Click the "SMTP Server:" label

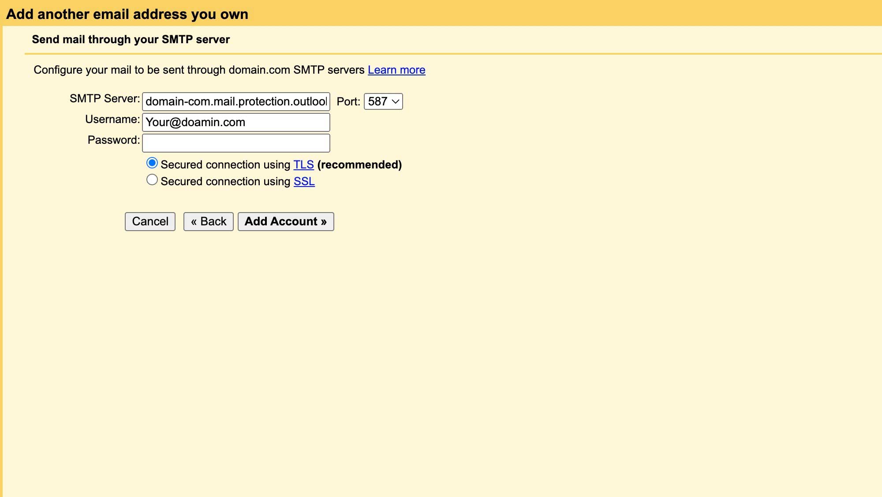click(105, 98)
